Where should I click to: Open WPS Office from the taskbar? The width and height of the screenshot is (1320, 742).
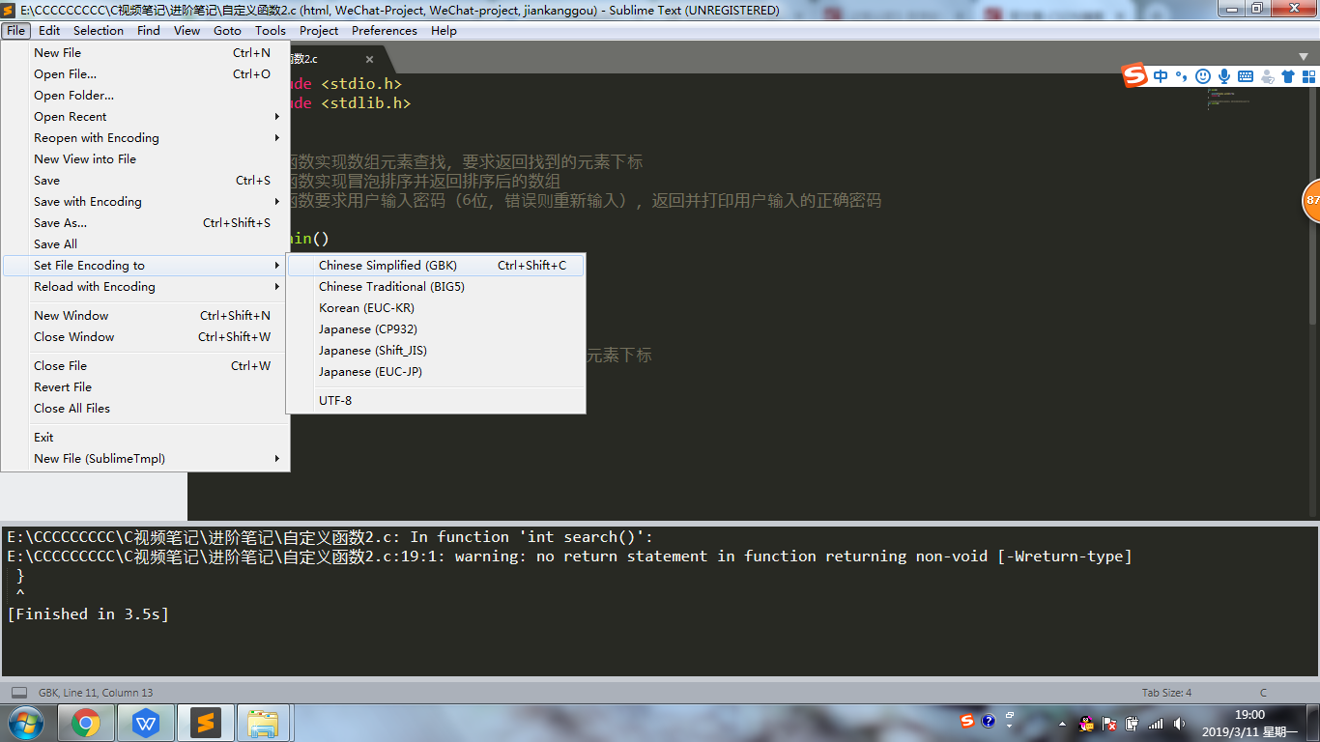(x=146, y=723)
